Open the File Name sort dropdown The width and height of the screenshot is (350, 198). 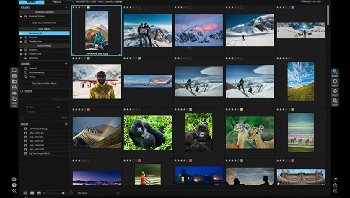click(98, 193)
